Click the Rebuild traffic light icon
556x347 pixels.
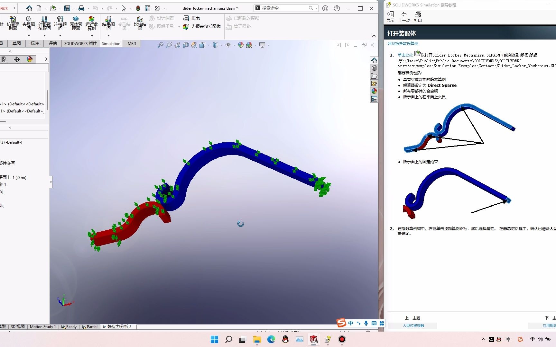[x=138, y=8]
